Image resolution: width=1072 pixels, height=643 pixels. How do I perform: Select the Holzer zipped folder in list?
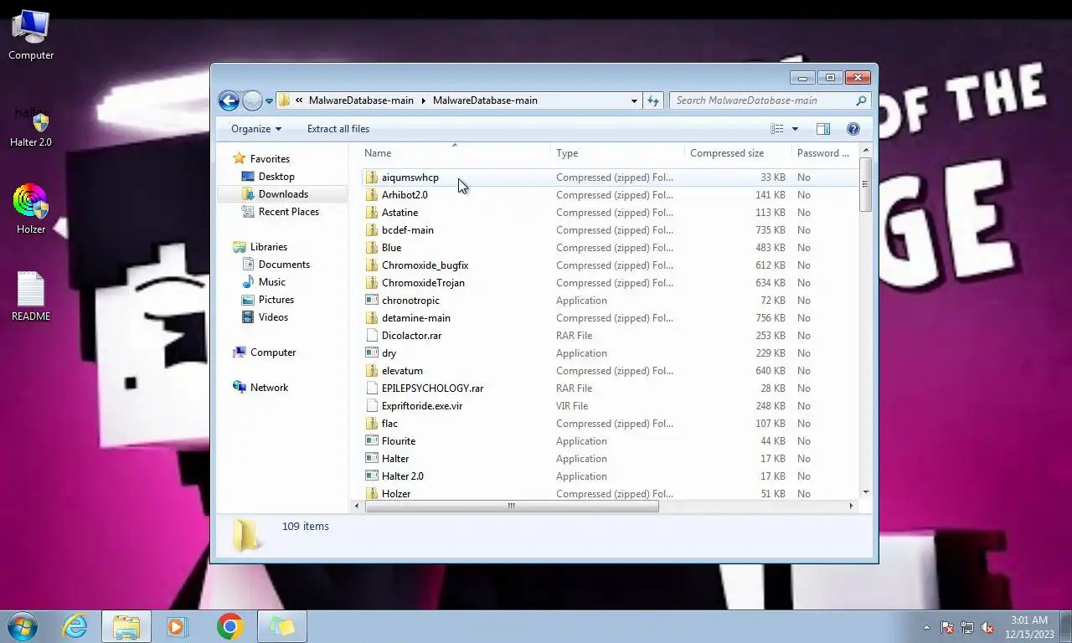pyautogui.click(x=396, y=494)
